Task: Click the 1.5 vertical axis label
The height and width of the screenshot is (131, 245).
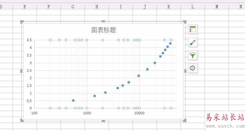Action: (x=29, y=85)
